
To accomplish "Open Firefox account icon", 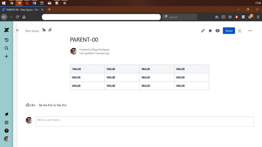I will click(x=230, y=17).
